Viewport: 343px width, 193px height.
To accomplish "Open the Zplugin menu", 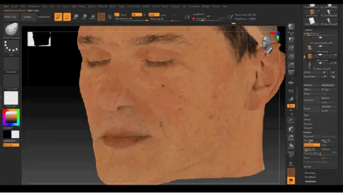I will coord(206,6).
